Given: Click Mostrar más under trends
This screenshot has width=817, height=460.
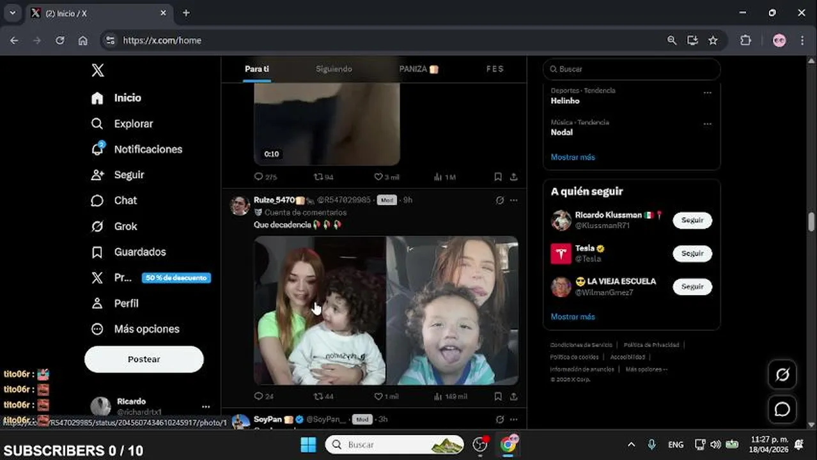Looking at the screenshot, I should (573, 157).
